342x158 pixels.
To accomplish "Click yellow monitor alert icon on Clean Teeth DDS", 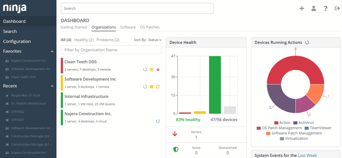I will pos(151,69).
